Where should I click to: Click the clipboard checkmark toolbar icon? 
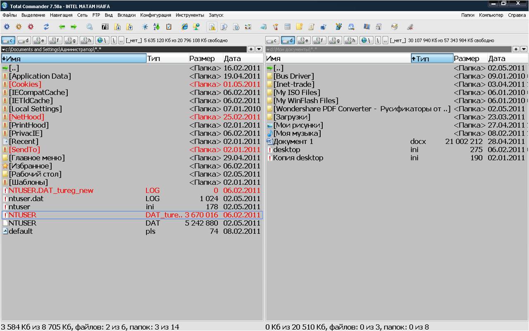pyautogui.click(x=169, y=27)
